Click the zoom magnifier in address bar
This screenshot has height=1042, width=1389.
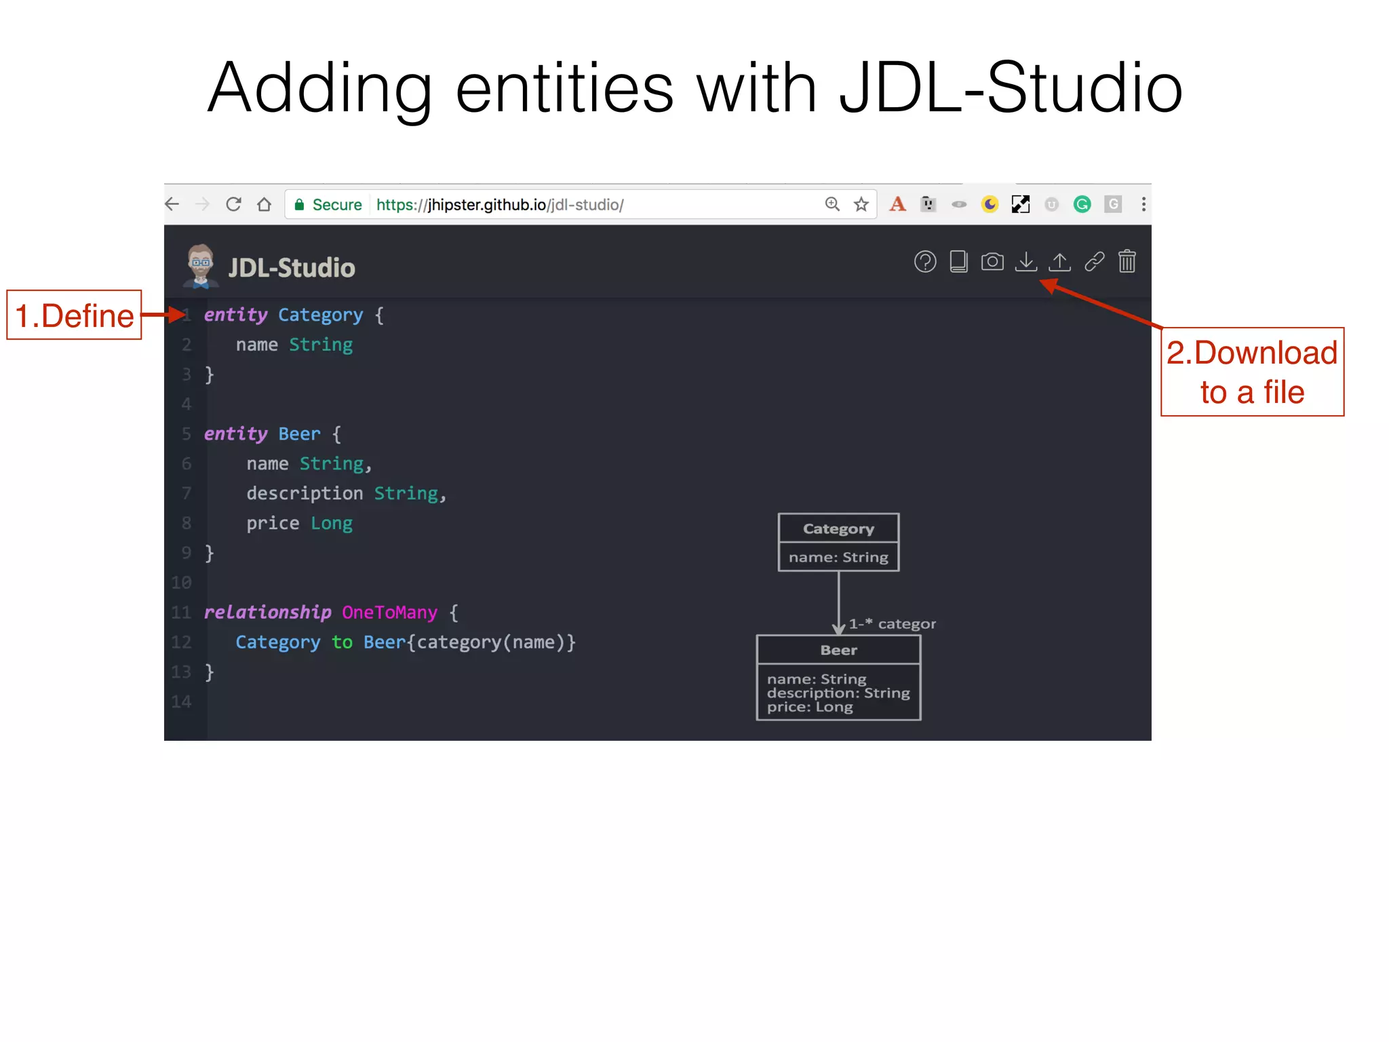(x=832, y=204)
